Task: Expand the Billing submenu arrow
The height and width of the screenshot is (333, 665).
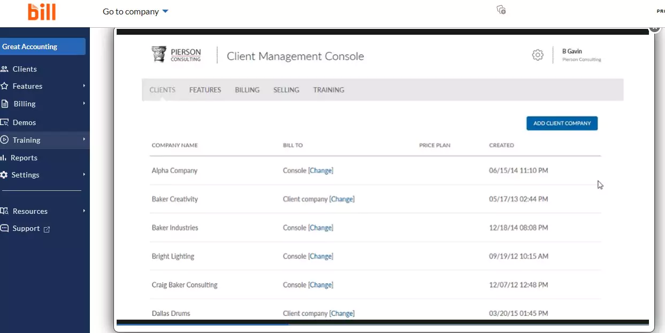Action: pyautogui.click(x=84, y=103)
